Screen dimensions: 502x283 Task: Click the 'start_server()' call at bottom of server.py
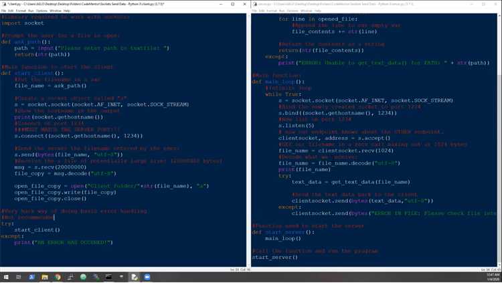(x=274, y=258)
